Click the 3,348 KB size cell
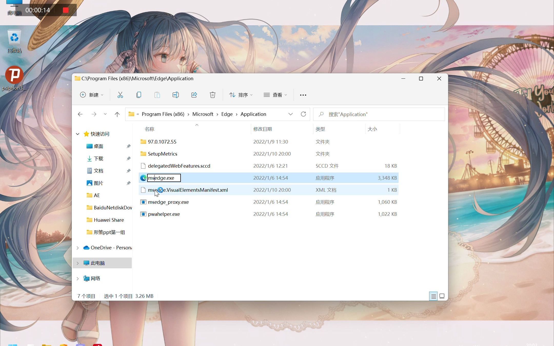554x346 pixels. click(387, 178)
